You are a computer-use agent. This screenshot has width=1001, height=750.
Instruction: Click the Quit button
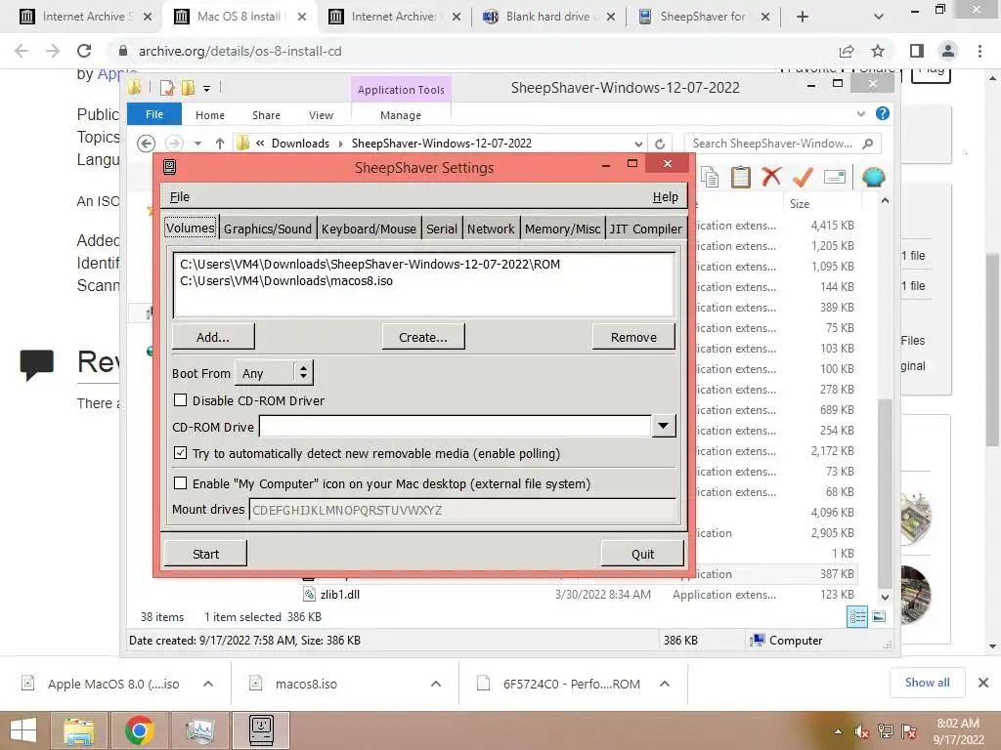point(642,554)
